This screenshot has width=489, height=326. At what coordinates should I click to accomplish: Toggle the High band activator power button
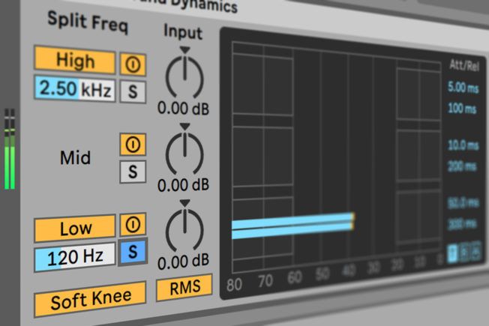tap(133, 64)
